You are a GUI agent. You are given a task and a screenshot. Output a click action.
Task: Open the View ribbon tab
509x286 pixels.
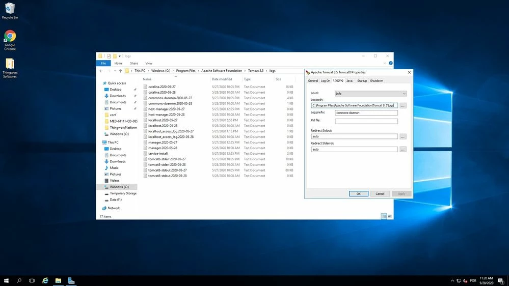(149, 63)
